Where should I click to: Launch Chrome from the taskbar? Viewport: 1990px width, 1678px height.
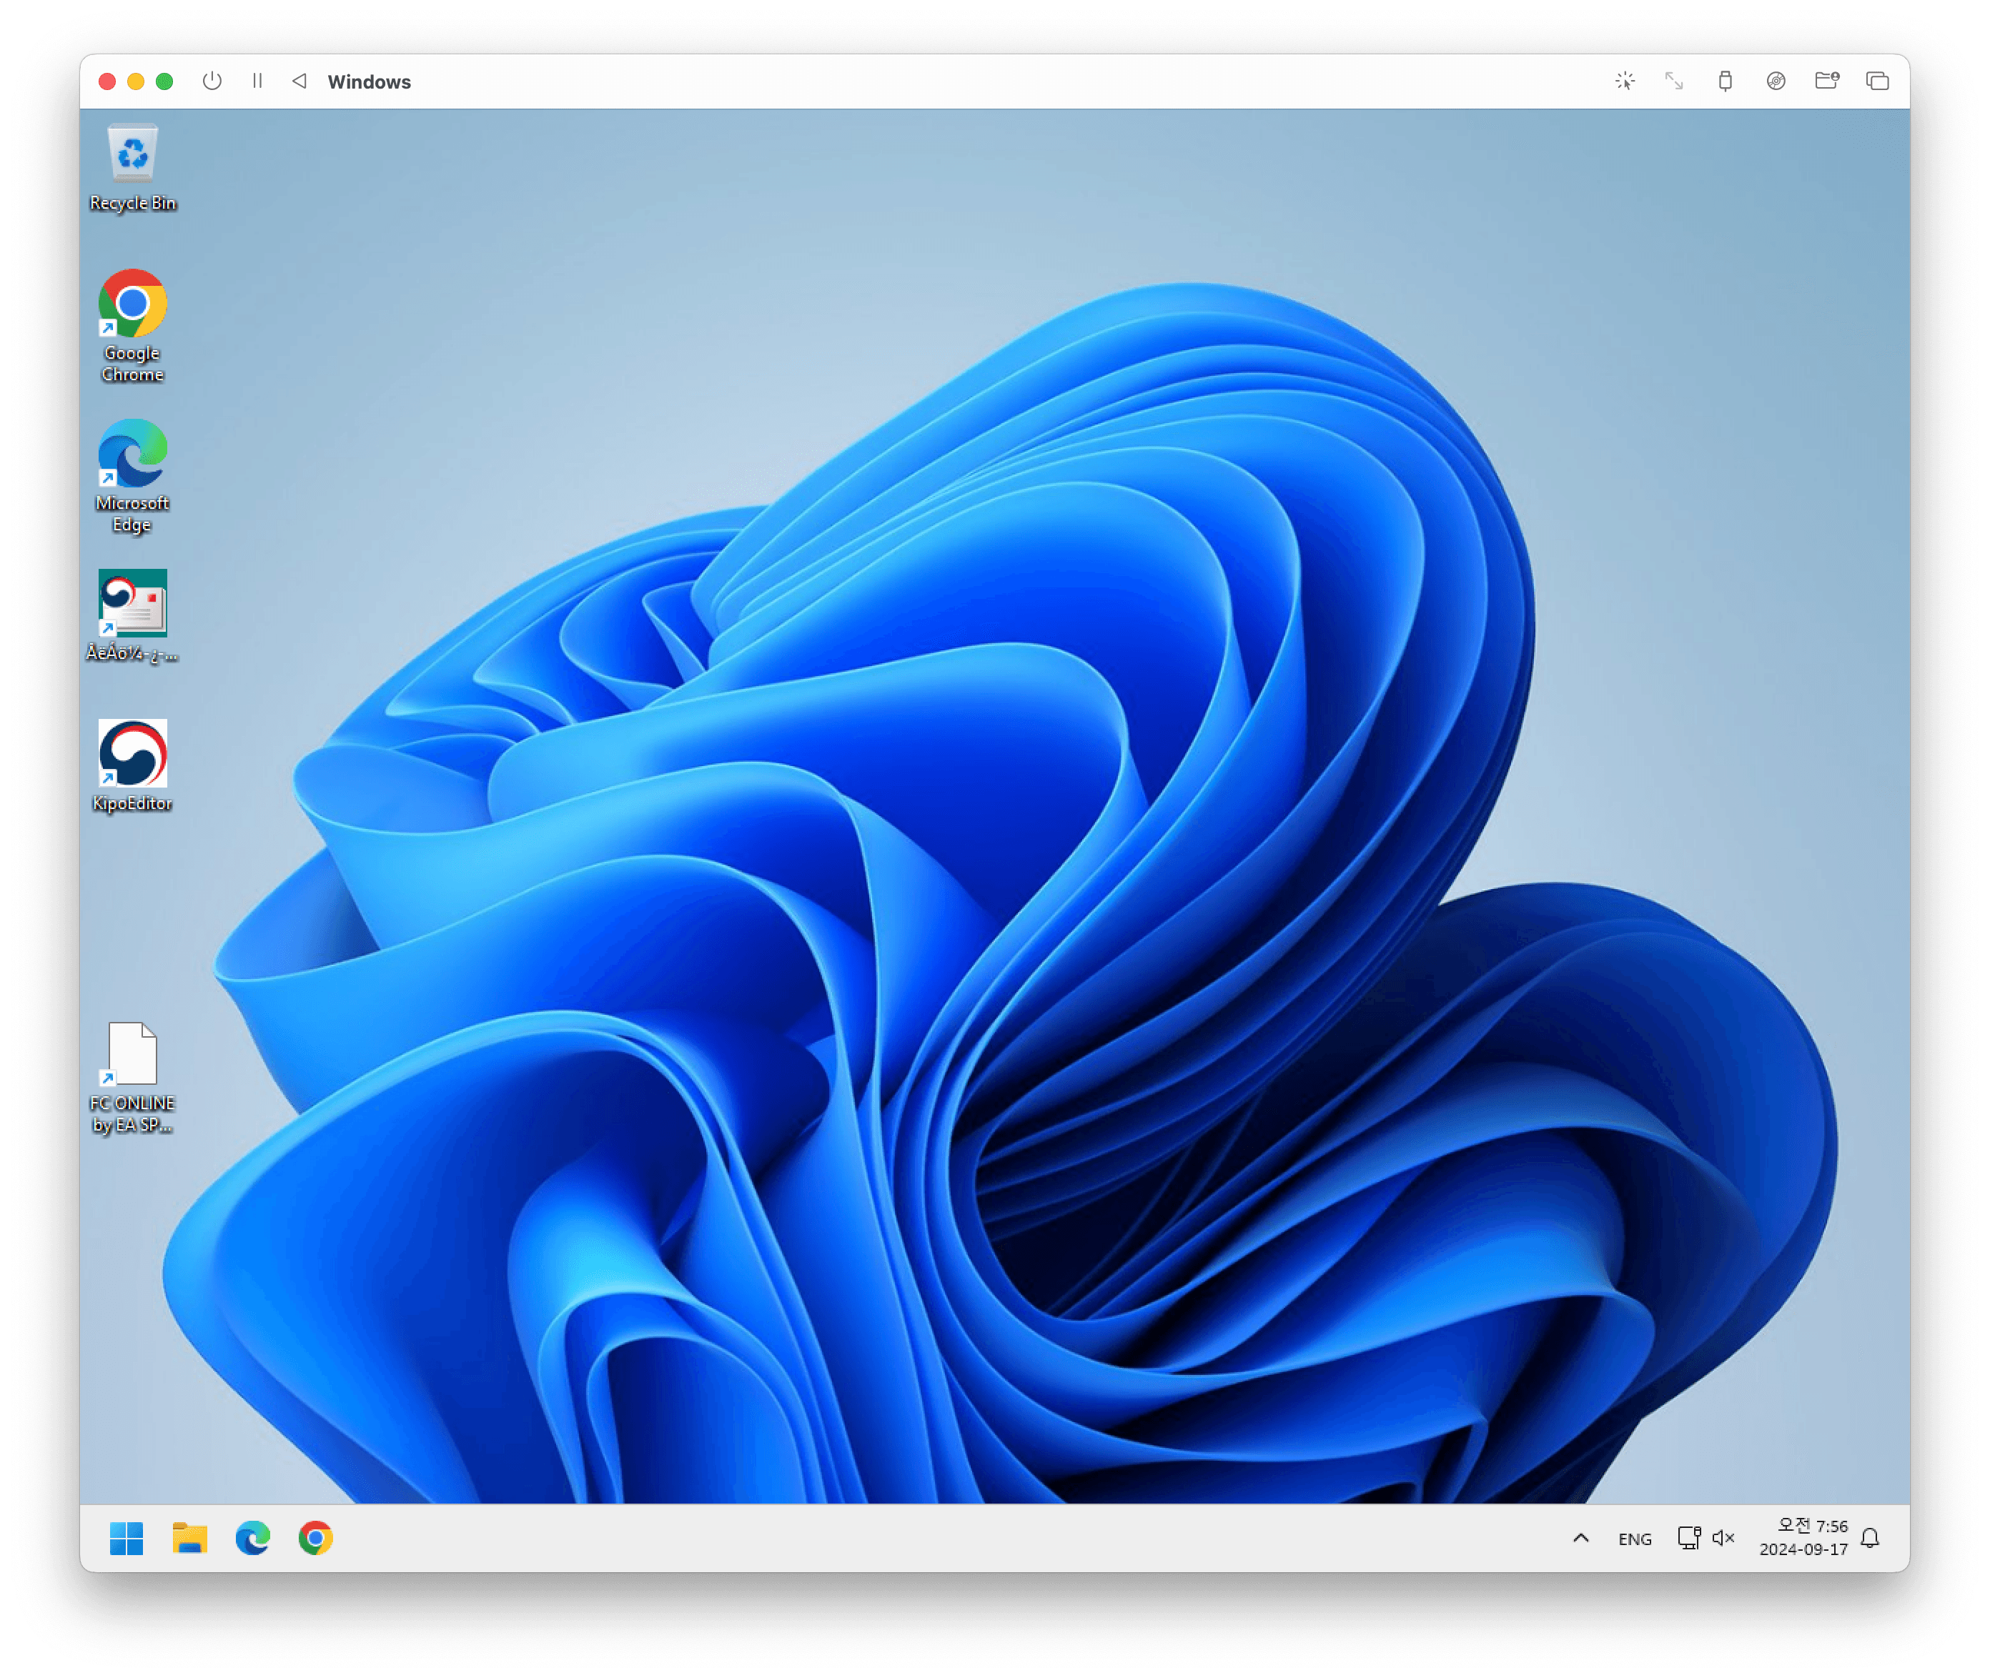pyautogui.click(x=315, y=1538)
